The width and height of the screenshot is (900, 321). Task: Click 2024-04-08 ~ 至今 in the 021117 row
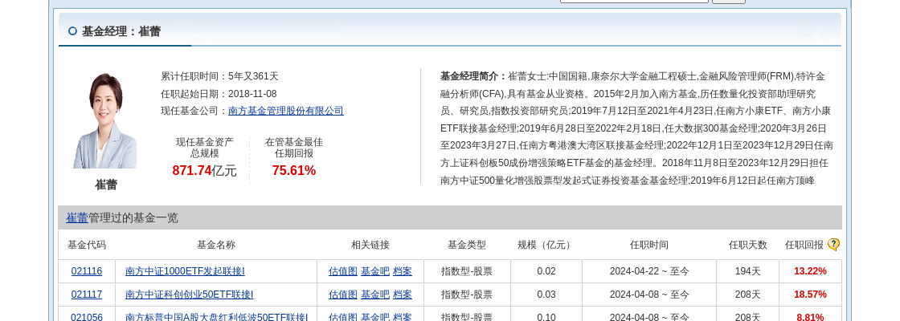[649, 295]
